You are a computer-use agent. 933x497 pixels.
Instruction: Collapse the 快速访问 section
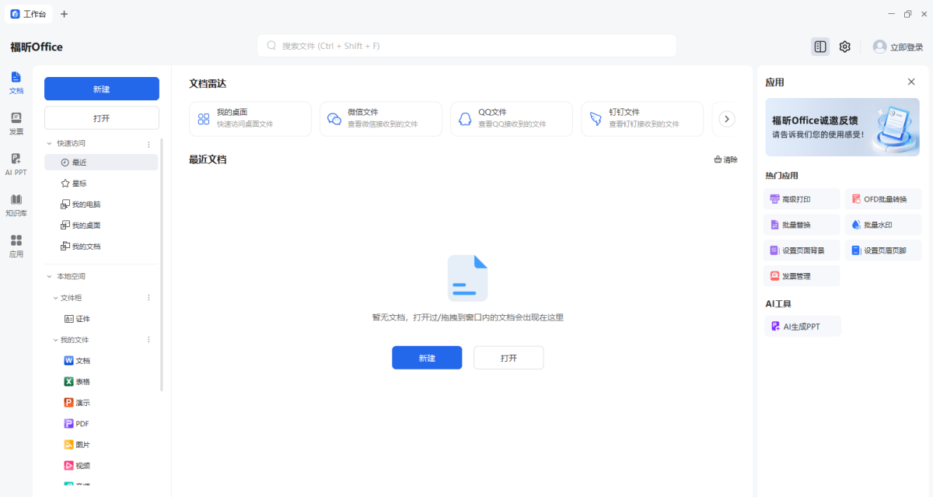[50, 144]
